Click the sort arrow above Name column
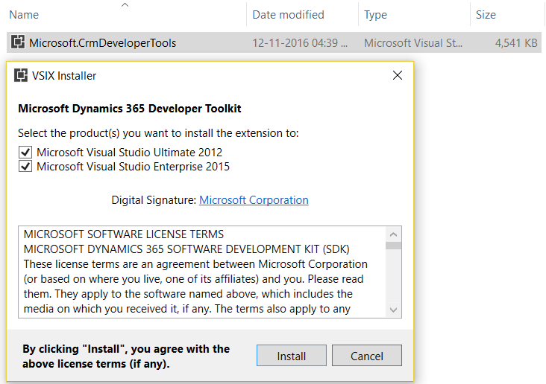Image resolution: width=546 pixels, height=384 pixels. [125, 4]
